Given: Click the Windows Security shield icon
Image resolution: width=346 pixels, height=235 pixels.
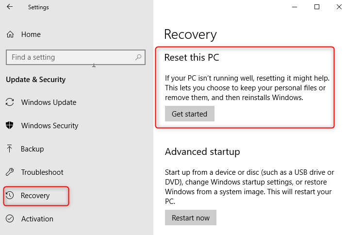Looking at the screenshot, I should tap(10, 126).
